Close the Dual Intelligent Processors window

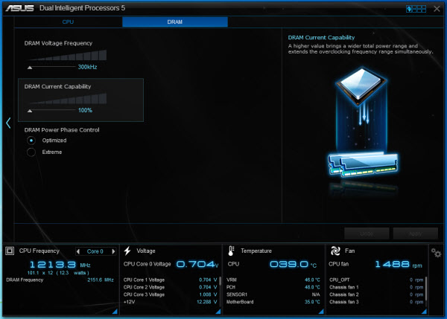coord(437,9)
